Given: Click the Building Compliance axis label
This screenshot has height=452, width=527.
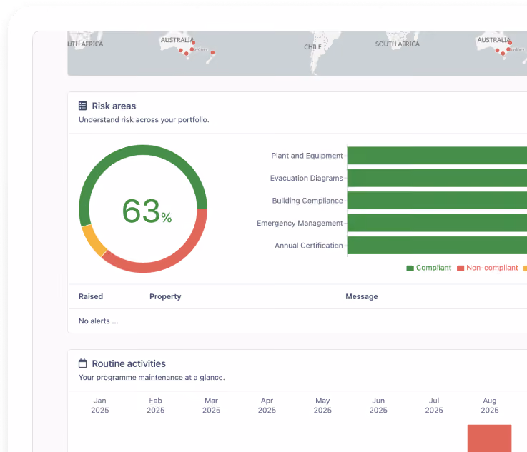Looking at the screenshot, I should 307,201.
